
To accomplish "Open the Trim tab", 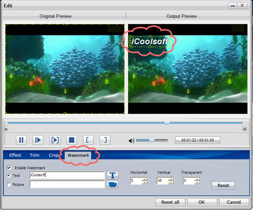I will [x=34, y=155].
